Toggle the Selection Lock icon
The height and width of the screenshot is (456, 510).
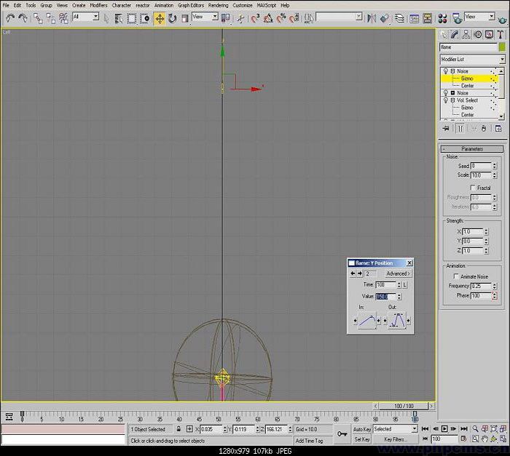178,429
